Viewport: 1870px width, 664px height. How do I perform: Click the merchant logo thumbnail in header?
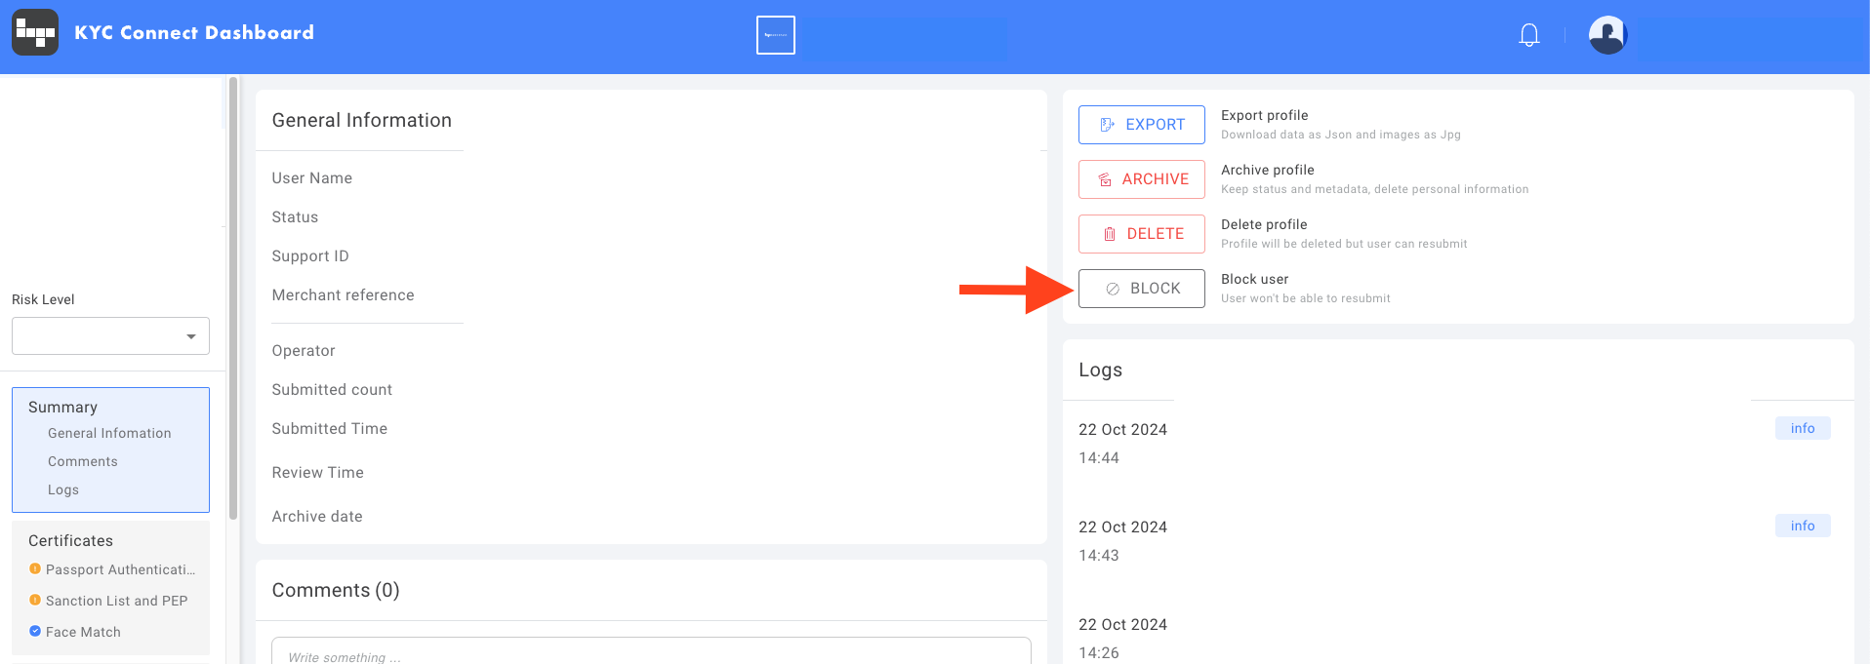tap(776, 35)
